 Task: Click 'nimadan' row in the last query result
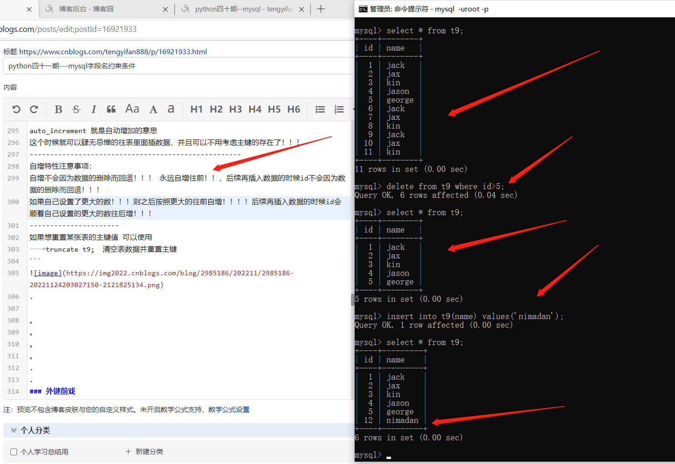[391, 420]
